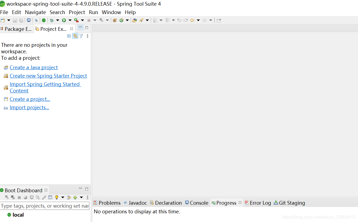Click Create new Spring Starter Project link
Viewport: 358px width, 222px height.
click(x=48, y=76)
